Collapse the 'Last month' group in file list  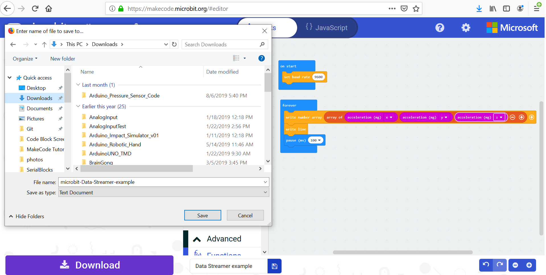click(x=78, y=84)
